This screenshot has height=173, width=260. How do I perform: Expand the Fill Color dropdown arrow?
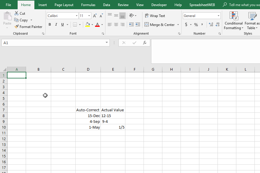point(92,25)
